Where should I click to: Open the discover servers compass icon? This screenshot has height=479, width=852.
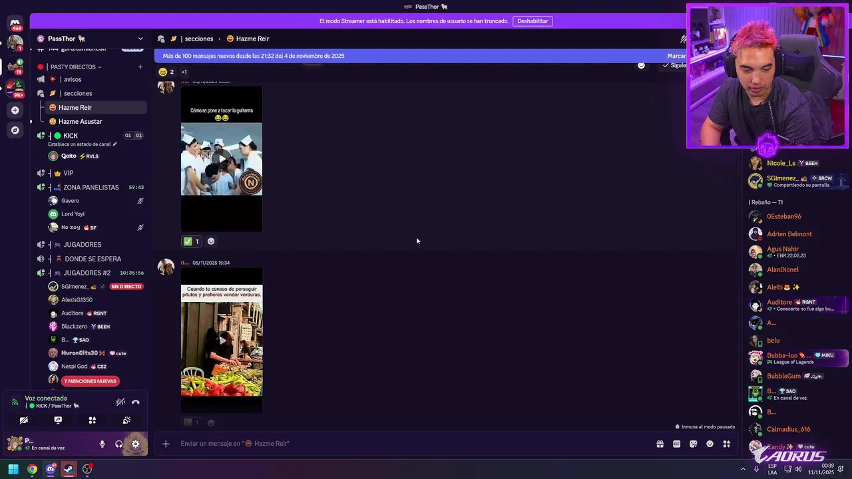click(15, 130)
